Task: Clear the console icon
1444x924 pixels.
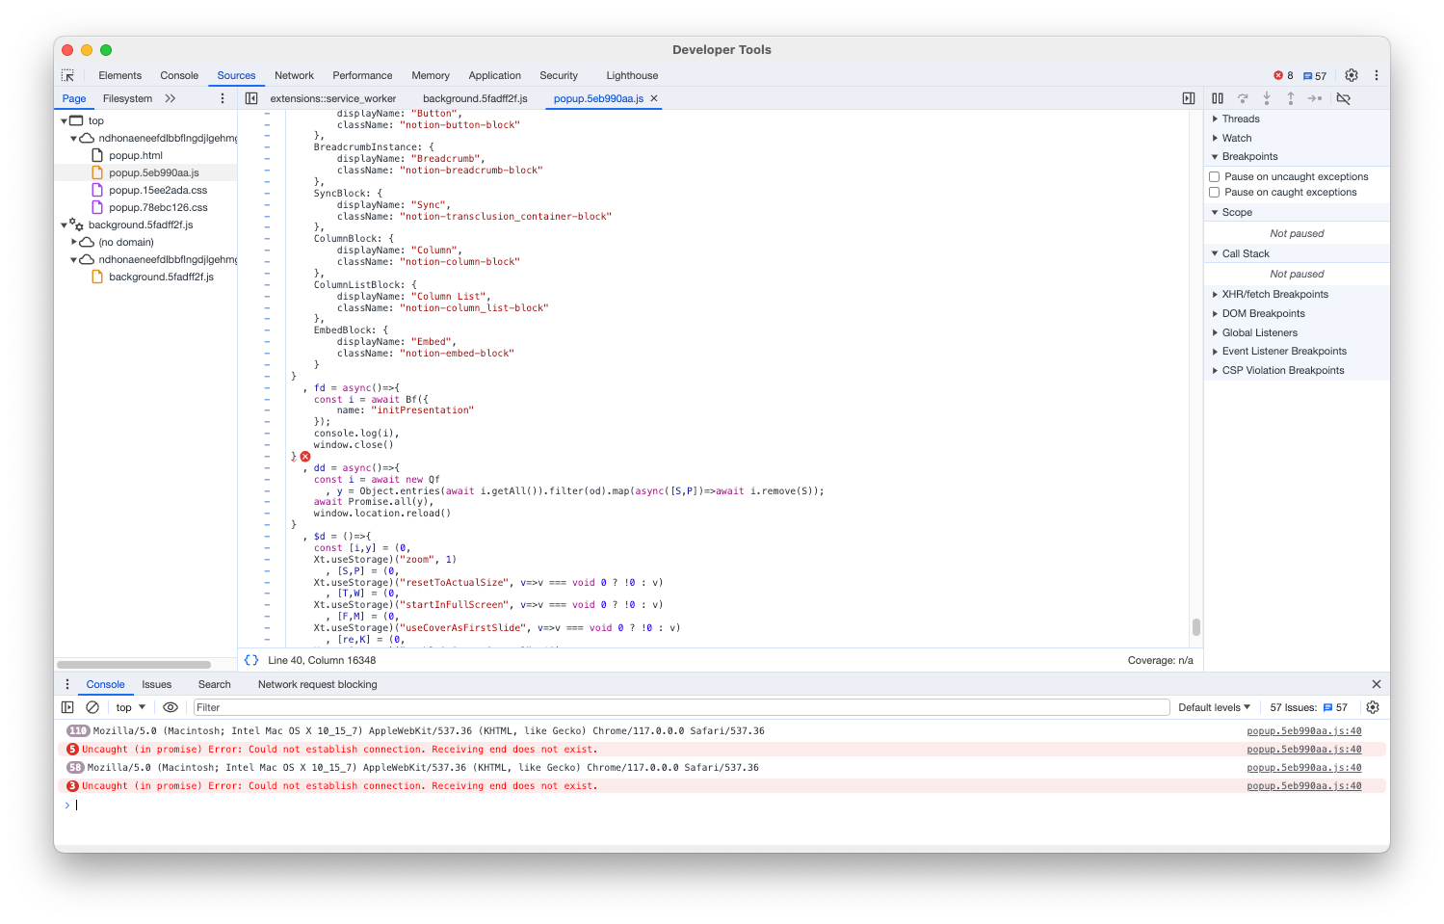Action: point(92,707)
